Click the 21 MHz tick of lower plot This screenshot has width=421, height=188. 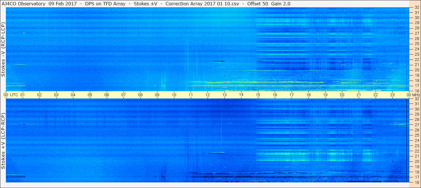pos(417,156)
